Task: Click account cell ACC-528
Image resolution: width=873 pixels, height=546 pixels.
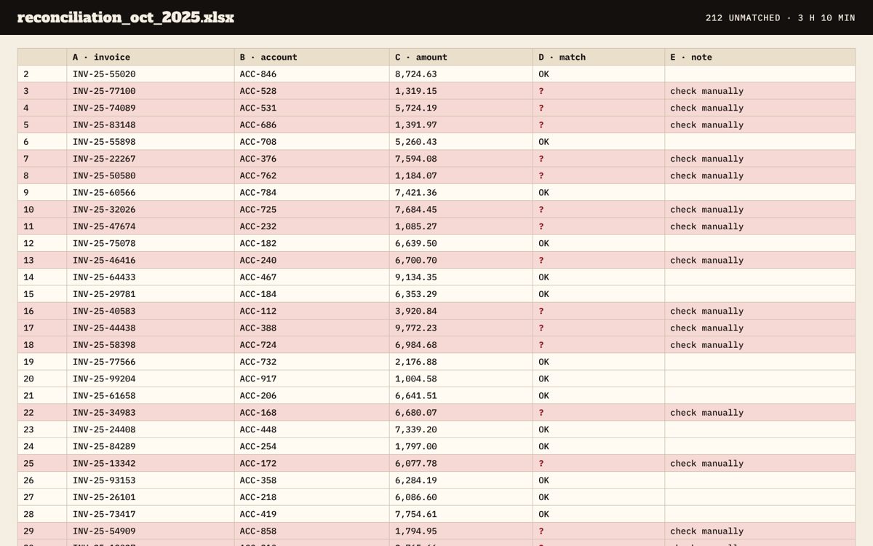Action: [312, 91]
